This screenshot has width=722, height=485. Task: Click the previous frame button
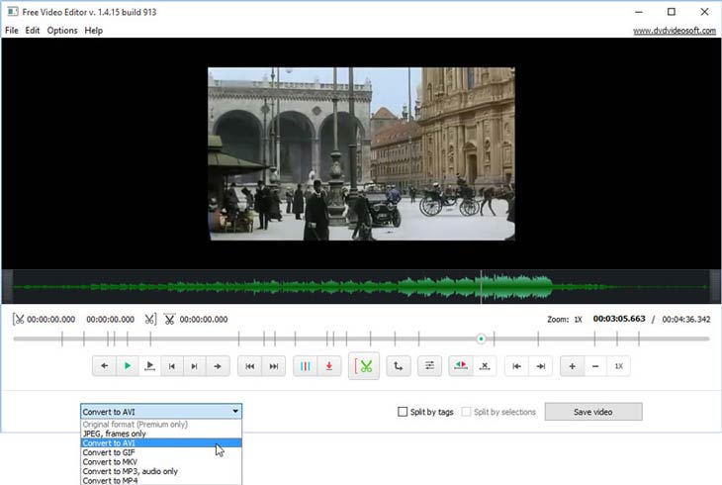(172, 366)
